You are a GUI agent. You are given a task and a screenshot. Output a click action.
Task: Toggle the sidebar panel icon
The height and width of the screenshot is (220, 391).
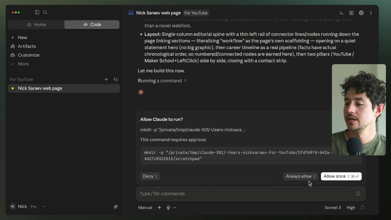pos(37,12)
